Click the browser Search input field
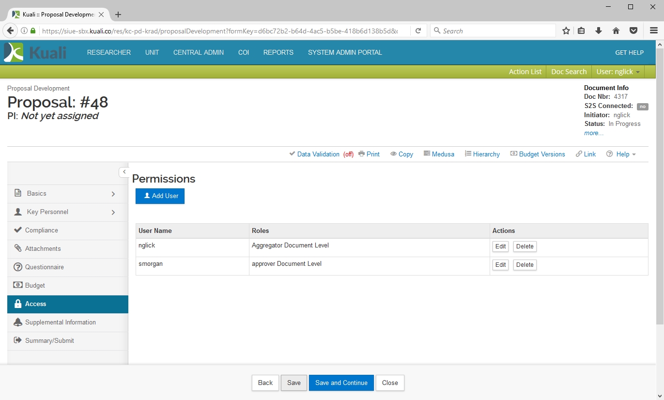 494,31
